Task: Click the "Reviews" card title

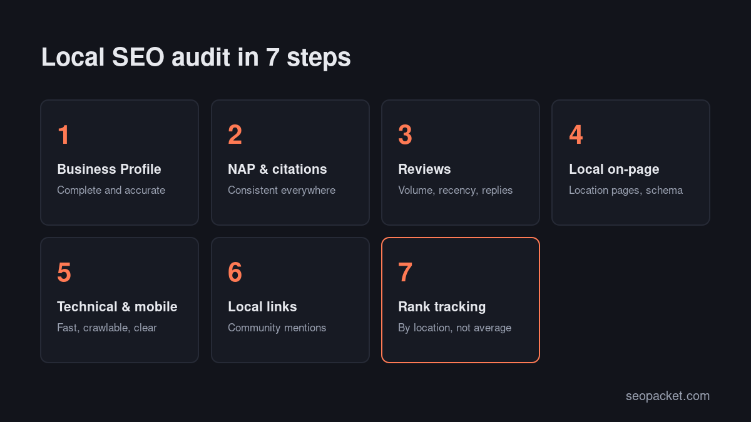Action: [x=424, y=169]
